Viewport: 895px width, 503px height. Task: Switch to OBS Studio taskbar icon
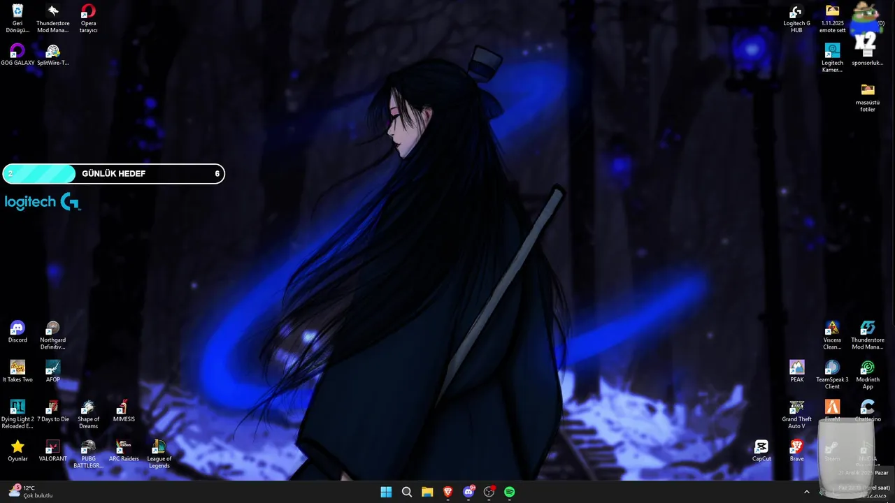tap(489, 492)
